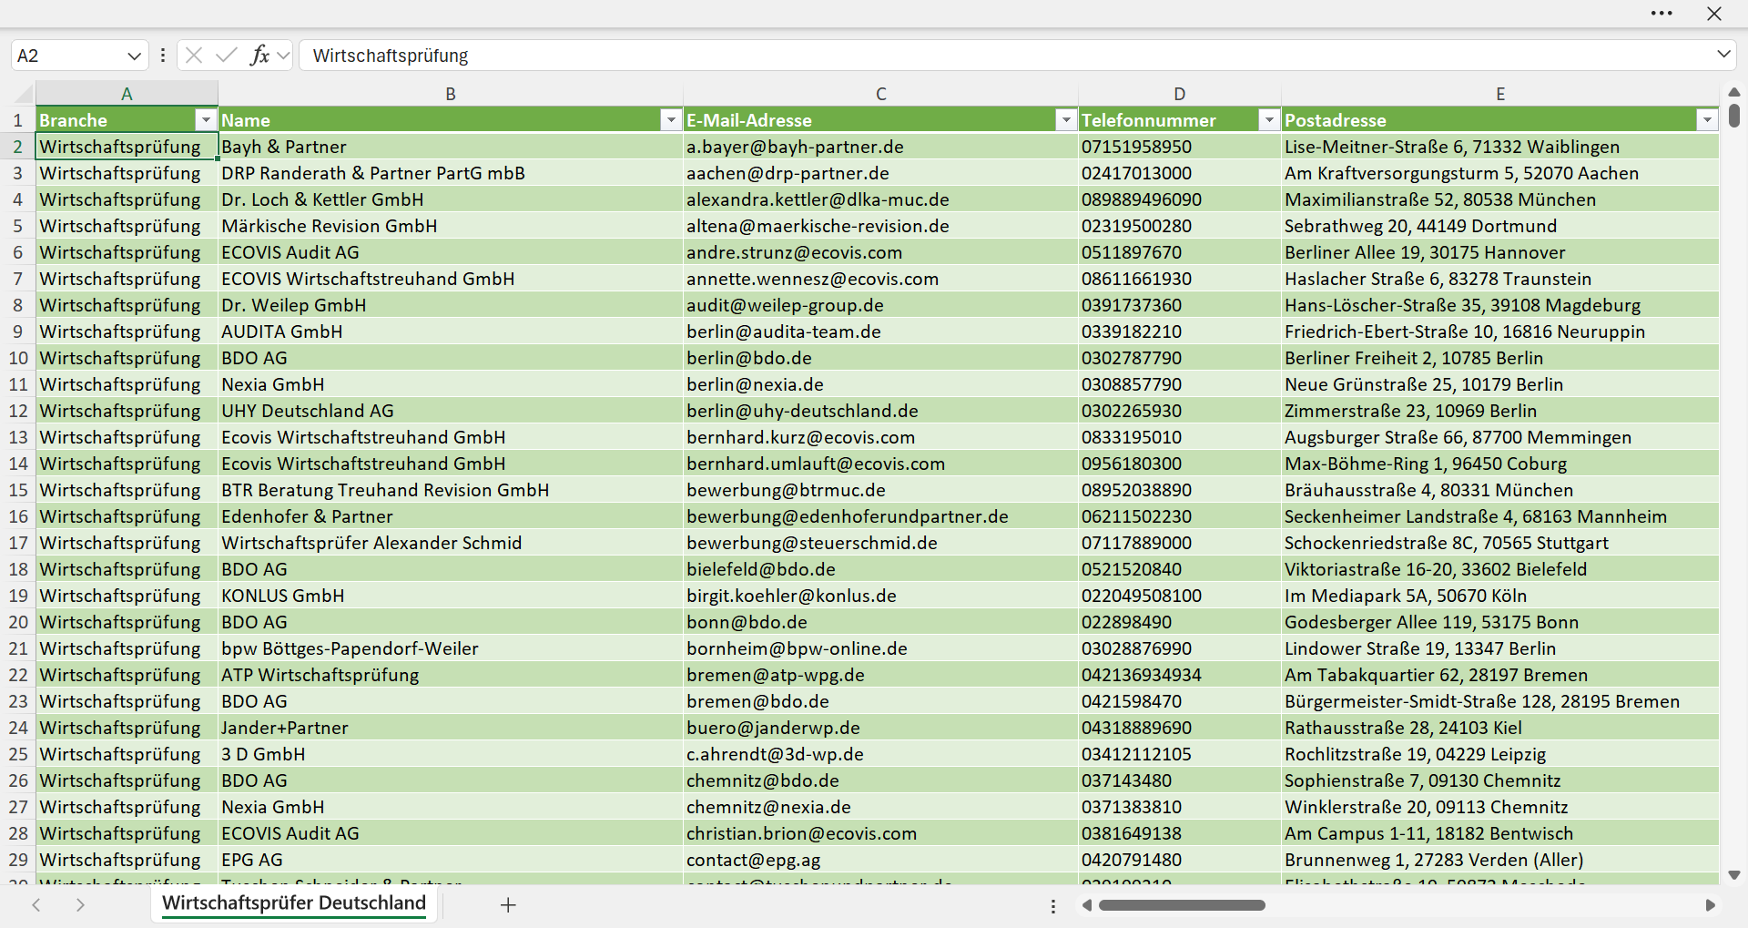This screenshot has width=1748, height=928.
Task: Select Wirtschaftsprüfer Alexander Schmid cell
Action: click(451, 543)
